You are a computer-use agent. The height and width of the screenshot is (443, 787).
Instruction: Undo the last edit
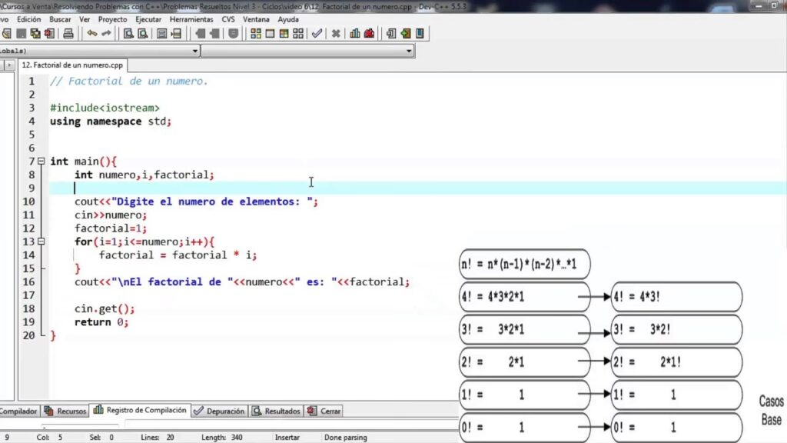point(92,33)
